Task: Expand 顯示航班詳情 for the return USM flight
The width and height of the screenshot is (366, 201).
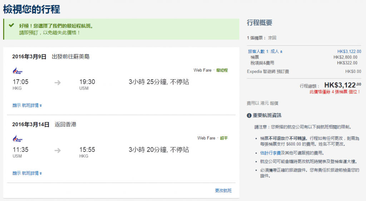Action: coord(27,173)
